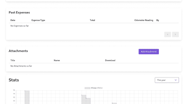Click the Date column header in expenses
Viewport: 191px width, 104px height.
tap(13, 20)
